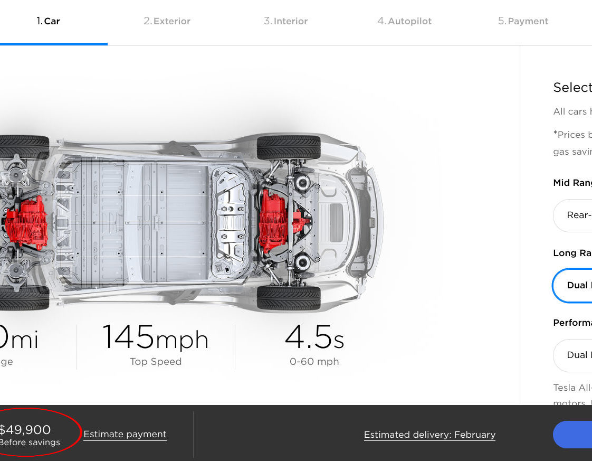Pick the Performance Dual Motor option
592x461 pixels.
tap(573, 355)
